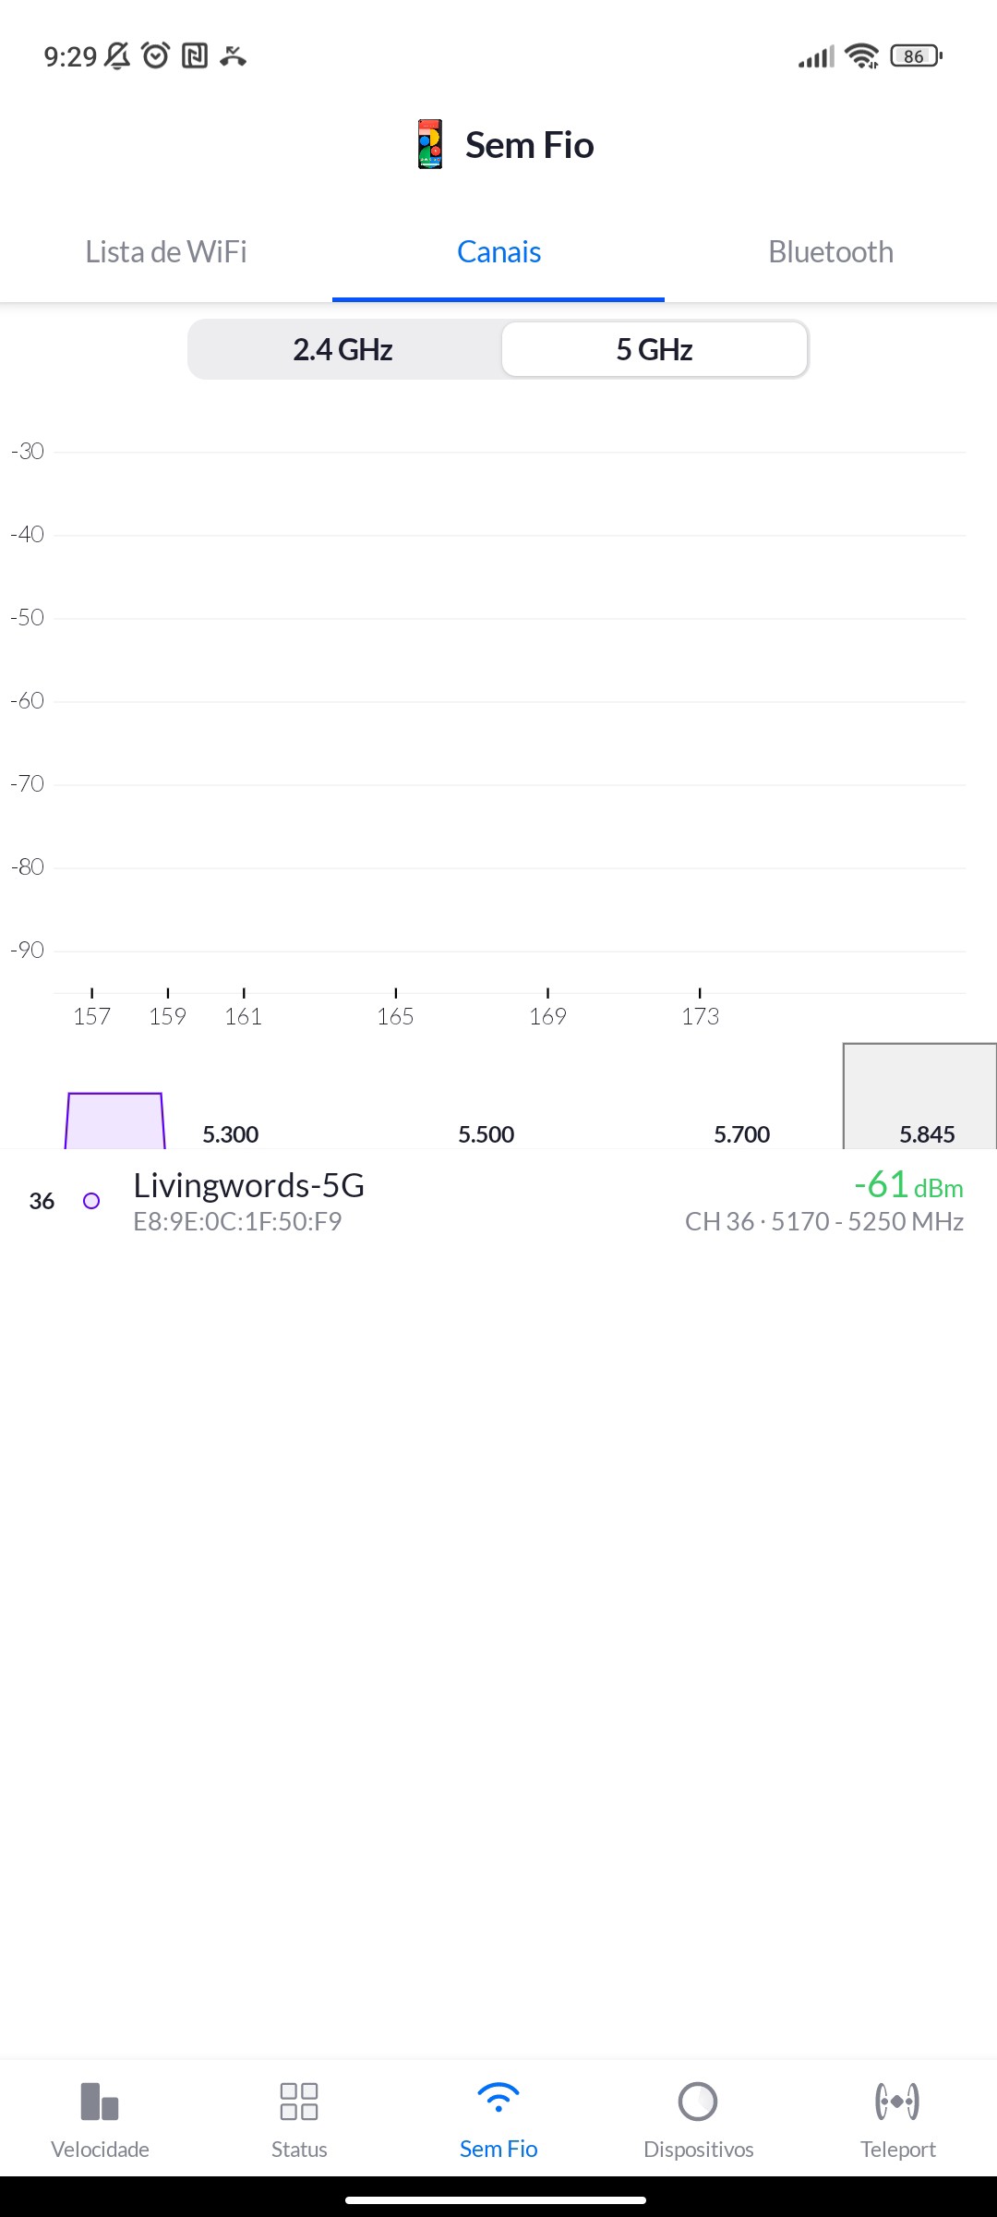Switch to Lista de WiFi tab
Screen dimensions: 997x2217
(166, 252)
